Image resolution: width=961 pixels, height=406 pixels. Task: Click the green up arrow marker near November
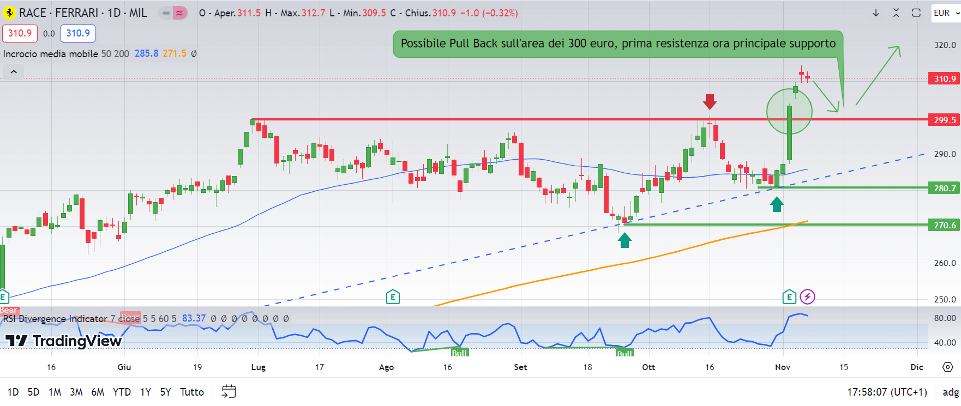coord(777,204)
